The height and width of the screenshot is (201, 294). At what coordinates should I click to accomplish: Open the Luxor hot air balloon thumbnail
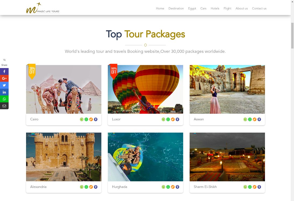click(145, 89)
